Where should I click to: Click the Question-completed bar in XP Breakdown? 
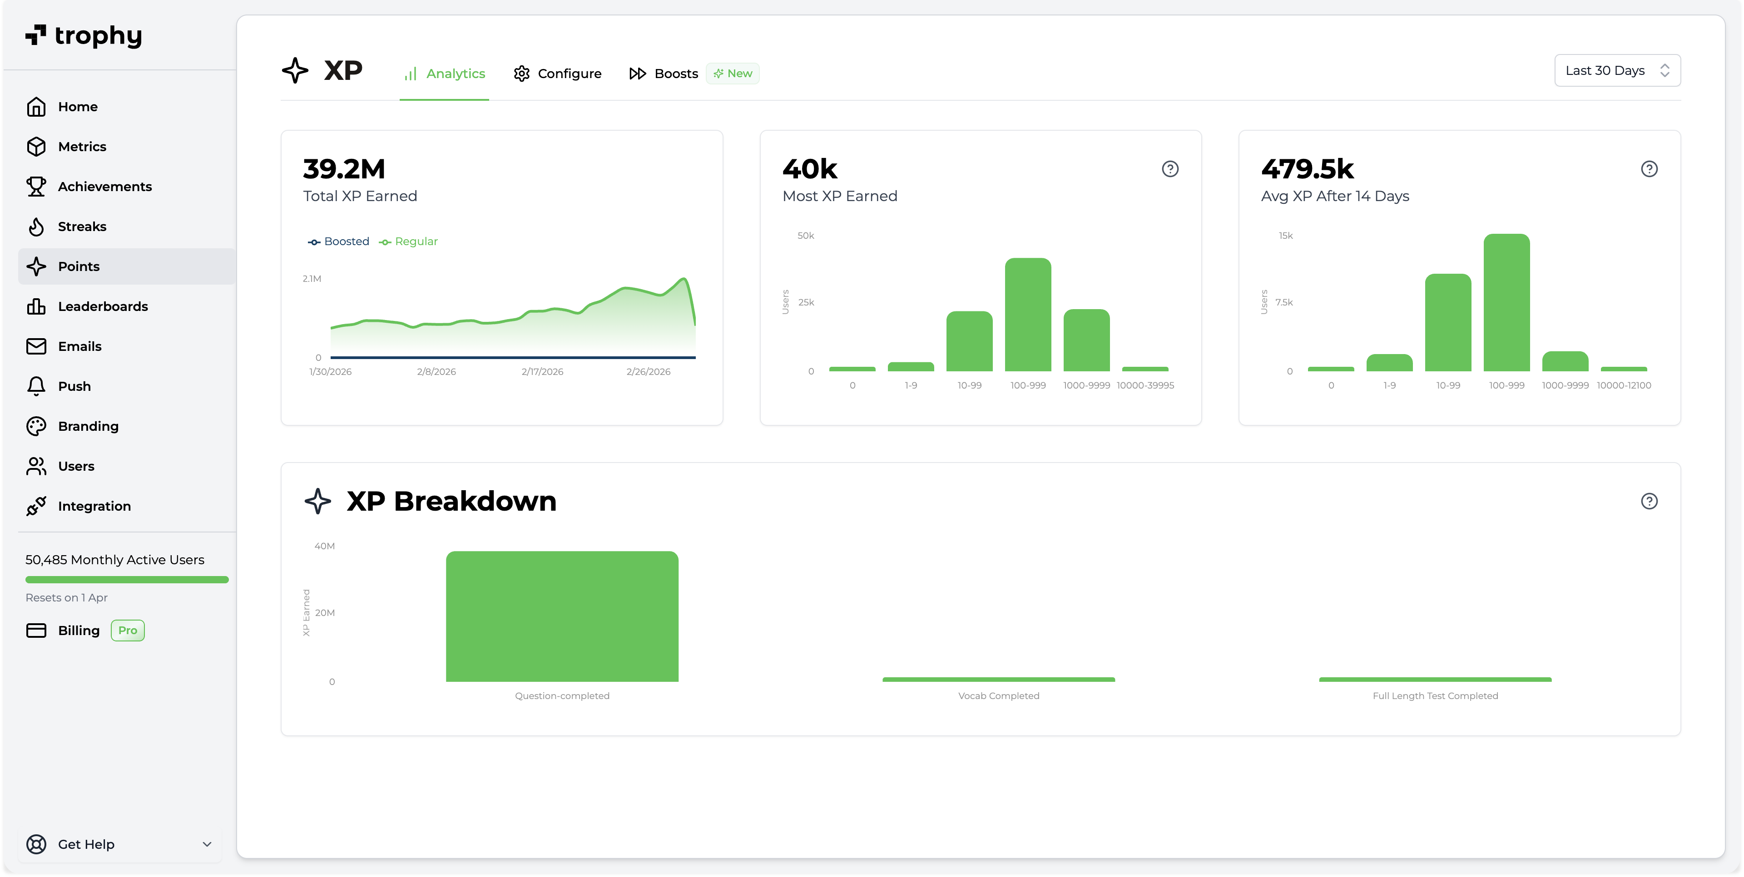[562, 616]
